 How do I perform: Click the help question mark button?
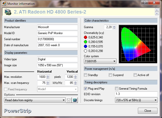click(144, 3)
